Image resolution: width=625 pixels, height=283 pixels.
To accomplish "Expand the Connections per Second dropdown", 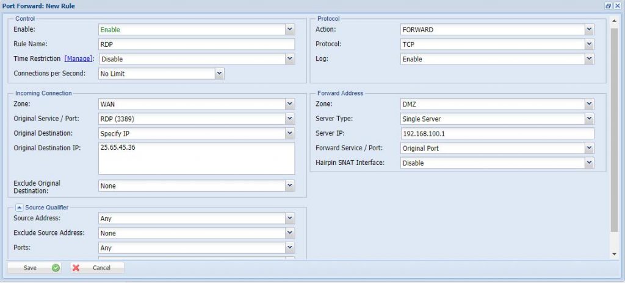I will [x=219, y=74].
